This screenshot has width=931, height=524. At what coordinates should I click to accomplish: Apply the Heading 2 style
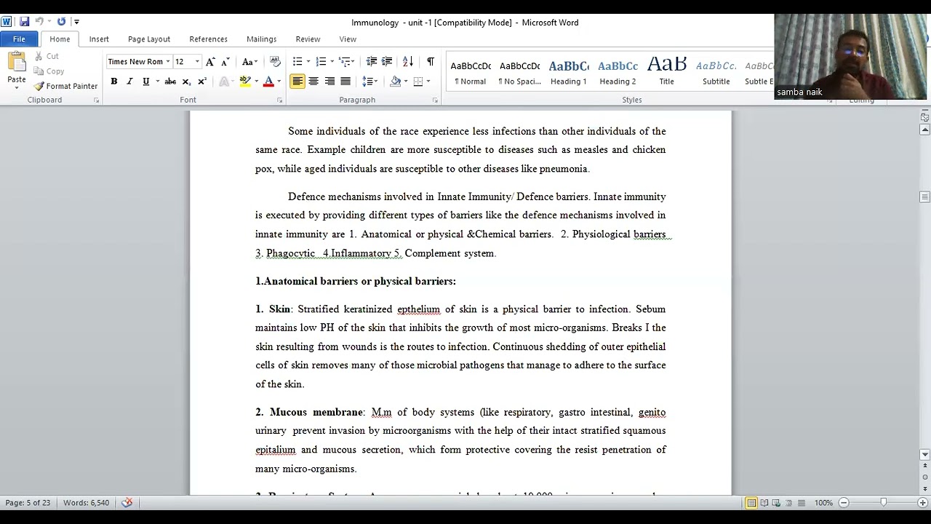618,71
